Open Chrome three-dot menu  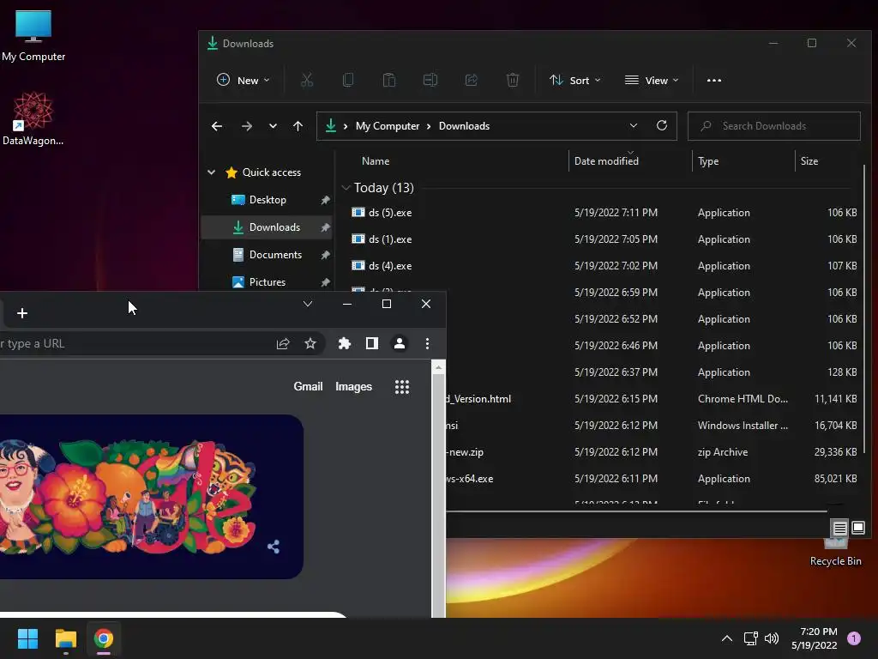pos(427,343)
